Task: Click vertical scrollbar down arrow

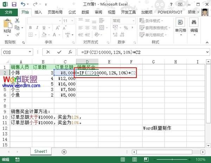Action: pos(208,146)
